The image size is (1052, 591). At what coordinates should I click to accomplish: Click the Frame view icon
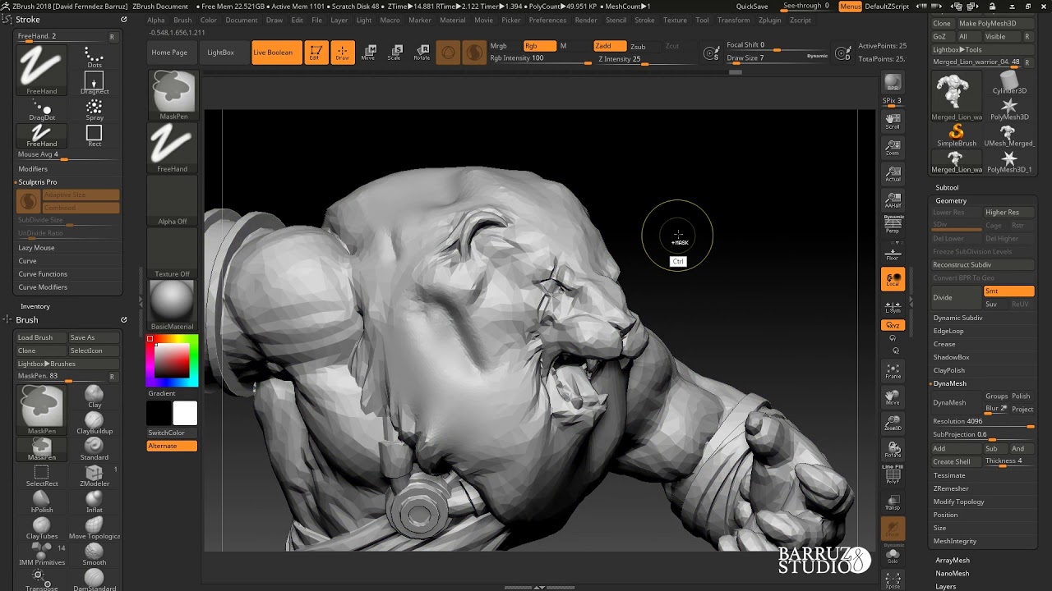pos(893,371)
